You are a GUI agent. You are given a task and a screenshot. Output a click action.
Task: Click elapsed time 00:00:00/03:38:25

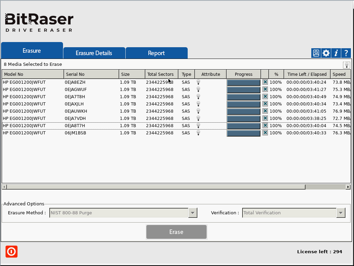(306, 118)
